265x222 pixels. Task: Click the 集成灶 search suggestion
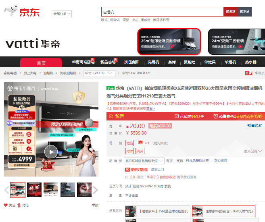[146, 20]
